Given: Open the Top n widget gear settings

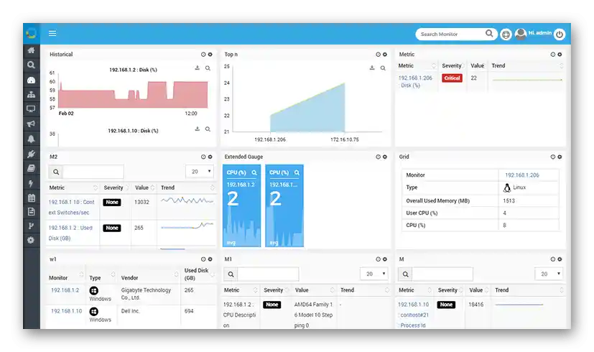Looking at the screenshot, I should (385, 55).
